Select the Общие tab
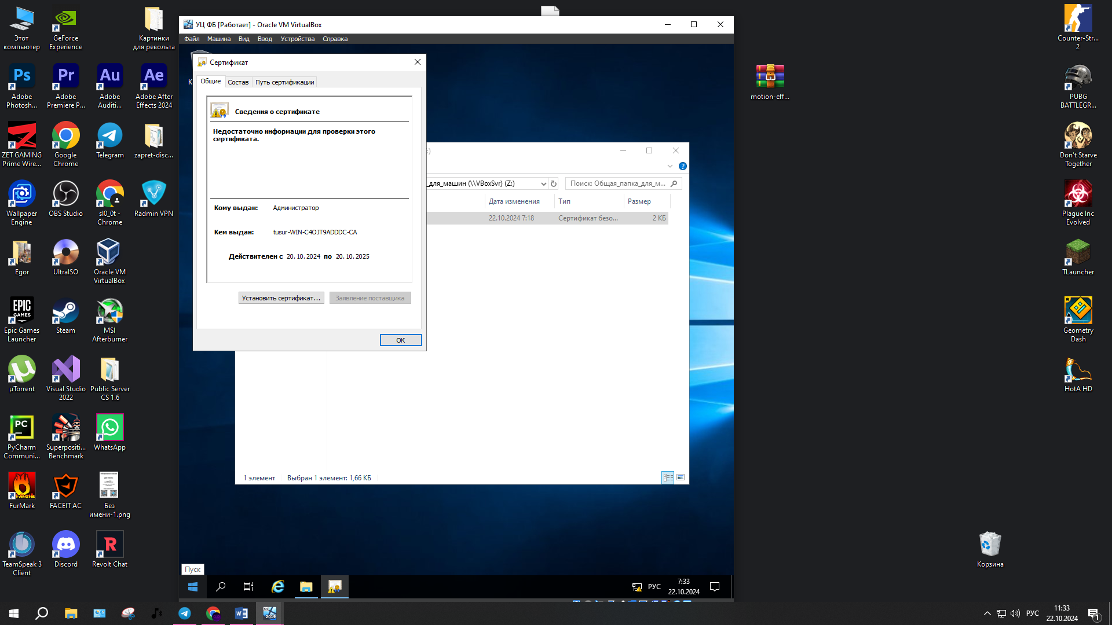This screenshot has width=1112, height=625. click(211, 82)
